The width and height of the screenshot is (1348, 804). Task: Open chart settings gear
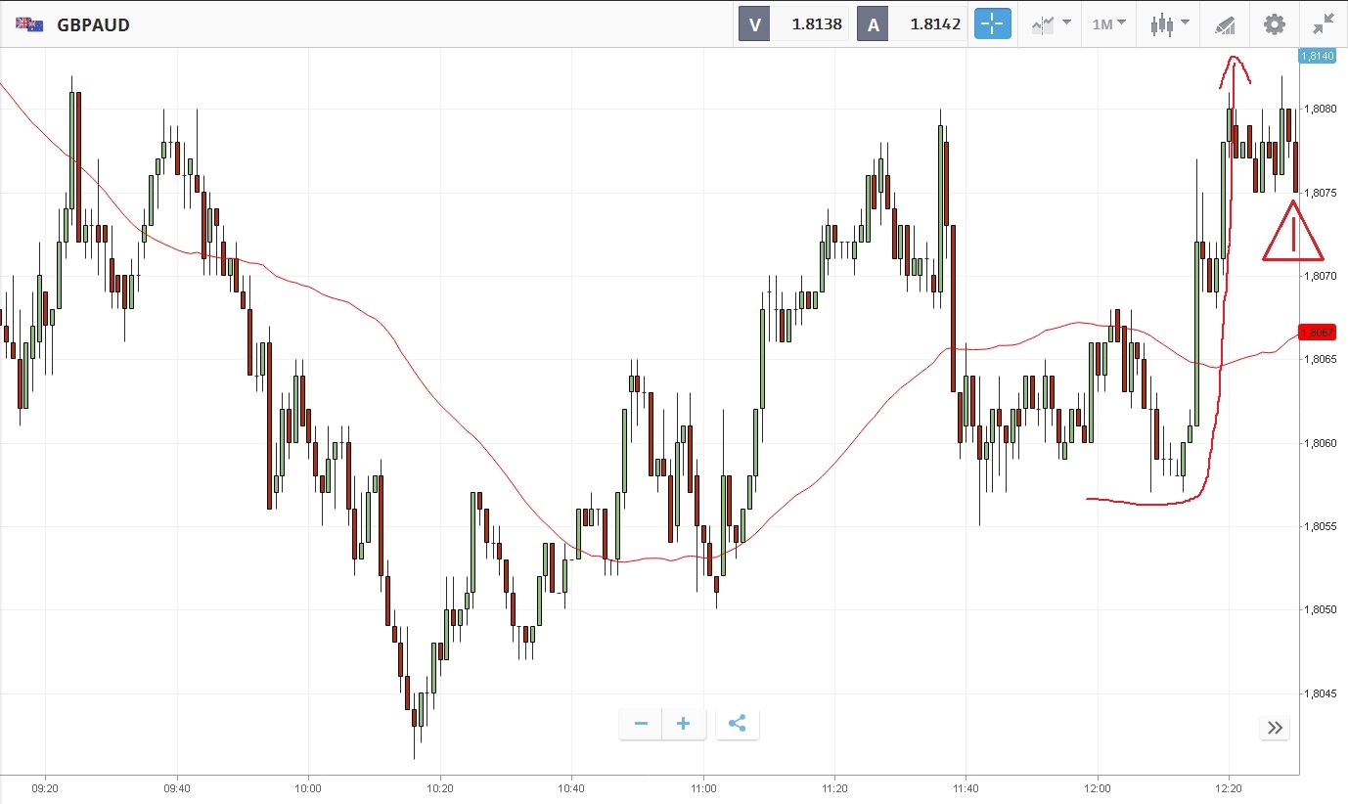point(1274,24)
